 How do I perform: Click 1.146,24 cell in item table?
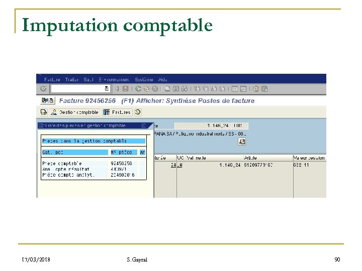click(230, 165)
